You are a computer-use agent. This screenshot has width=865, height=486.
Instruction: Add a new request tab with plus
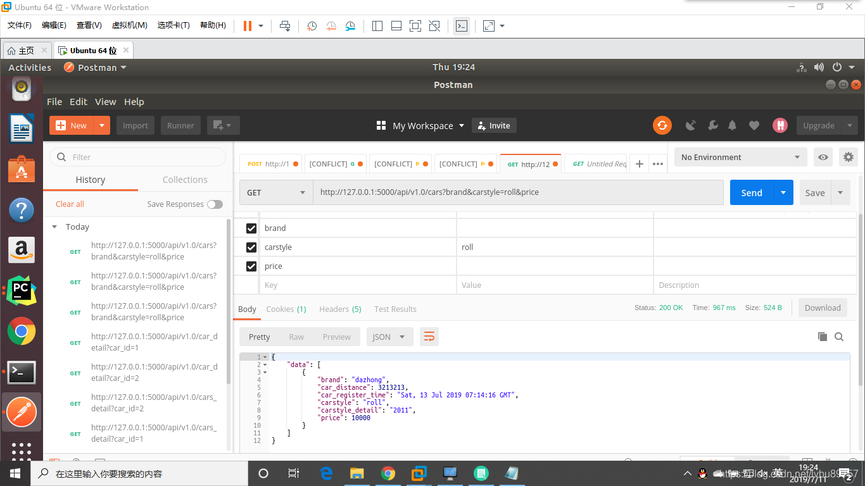point(640,164)
